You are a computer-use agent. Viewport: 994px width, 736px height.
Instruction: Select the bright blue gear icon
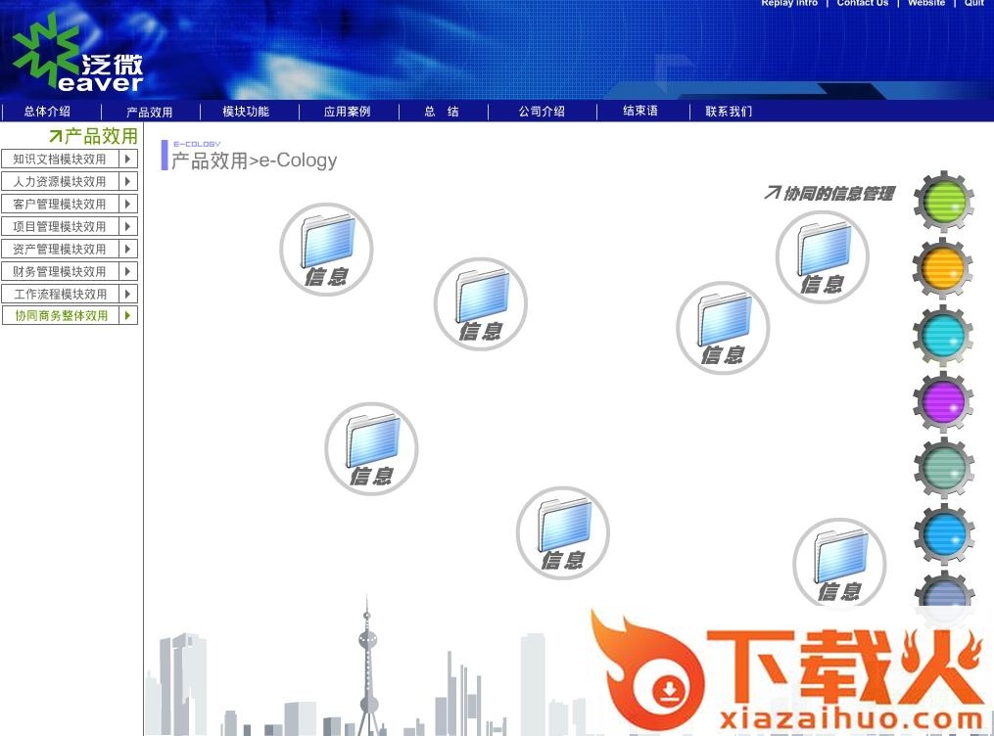click(x=941, y=534)
